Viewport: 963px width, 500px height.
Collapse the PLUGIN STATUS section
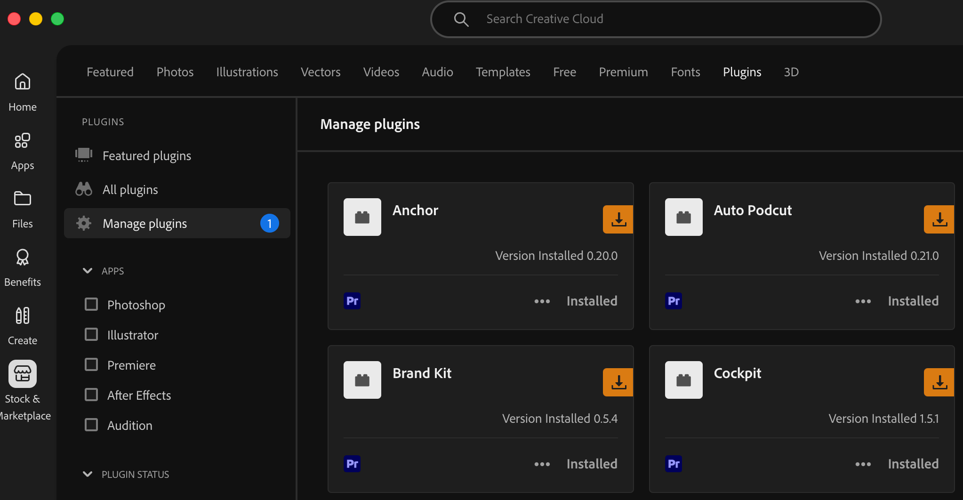88,474
